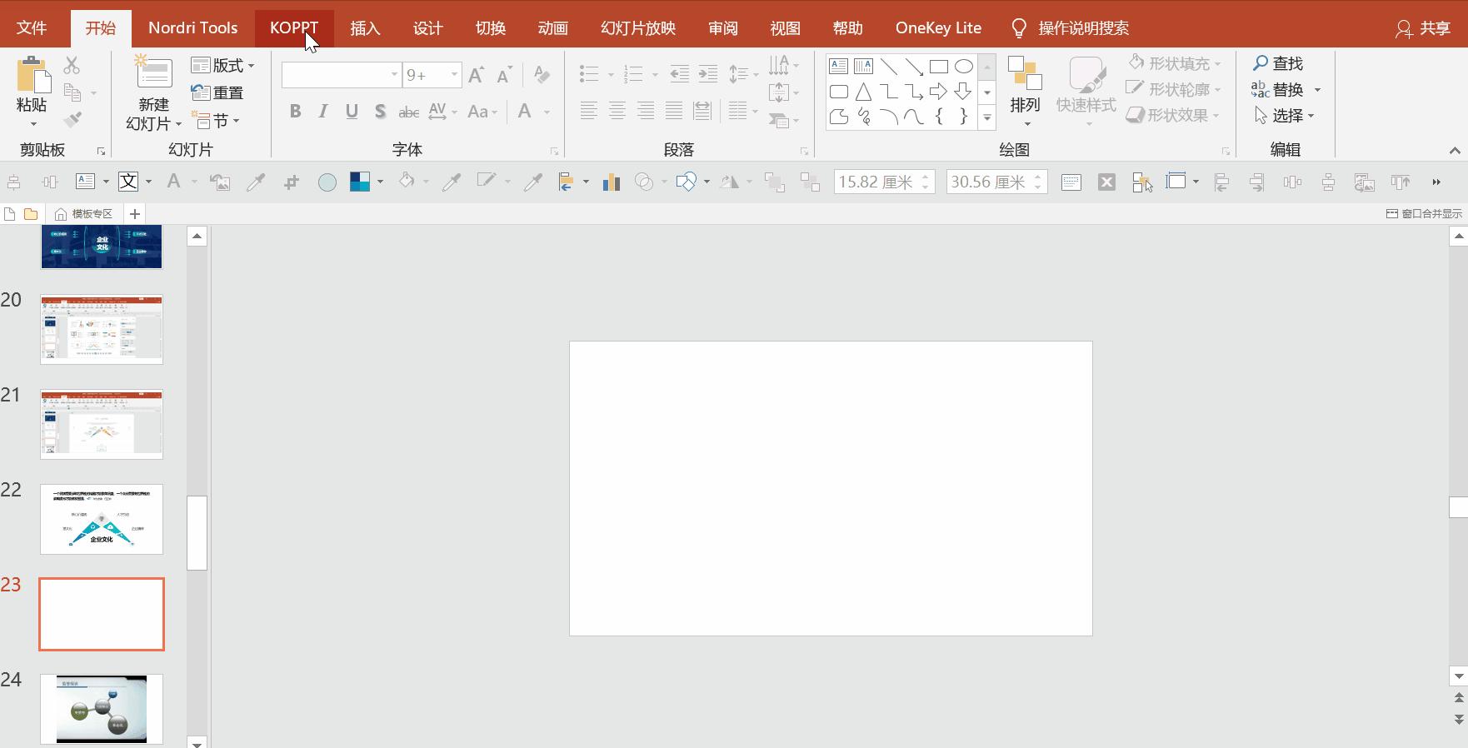Click the crop icon in quick toolbar
Screen dimensions: 1468x748
[291, 182]
